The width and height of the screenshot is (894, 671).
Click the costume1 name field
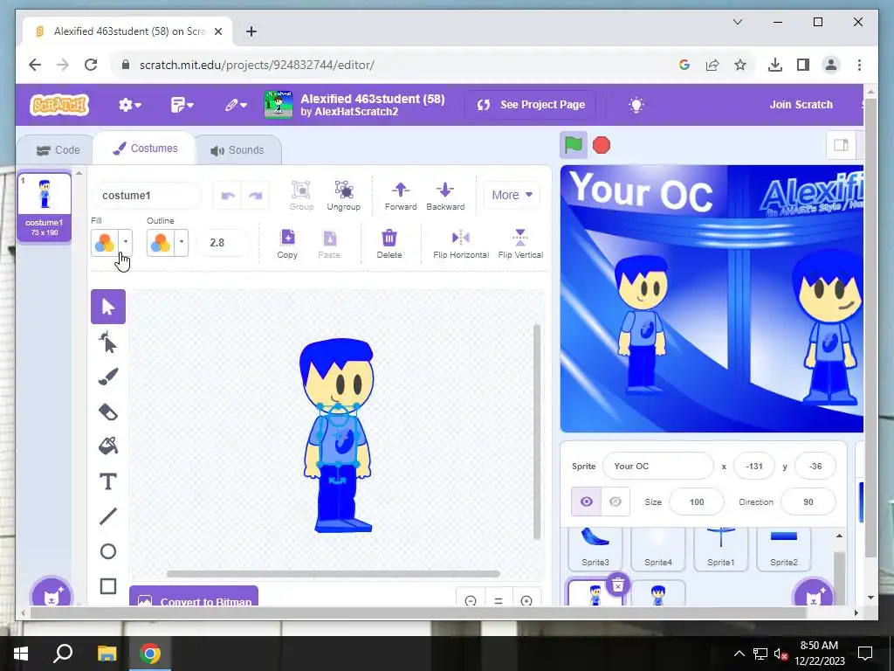146,196
